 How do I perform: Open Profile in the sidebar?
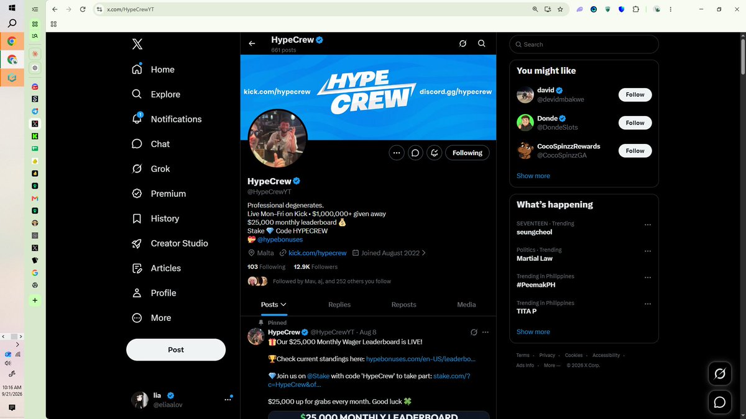154,293
